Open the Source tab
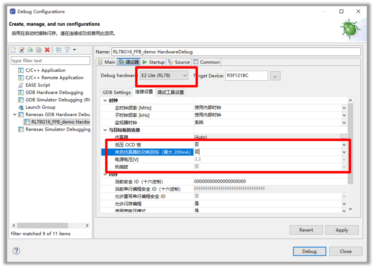The image size is (374, 268). click(x=179, y=62)
